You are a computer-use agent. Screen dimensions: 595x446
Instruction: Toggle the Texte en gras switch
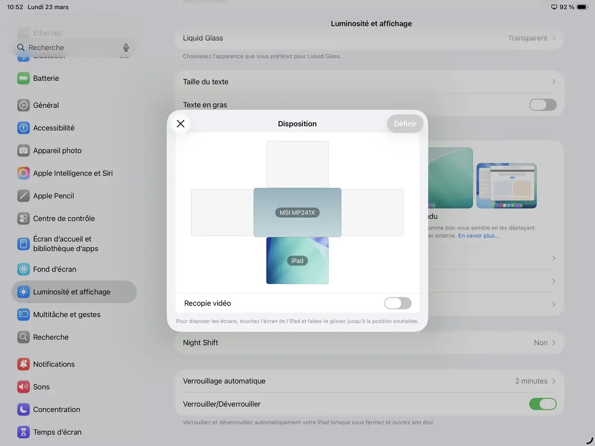tap(542, 105)
